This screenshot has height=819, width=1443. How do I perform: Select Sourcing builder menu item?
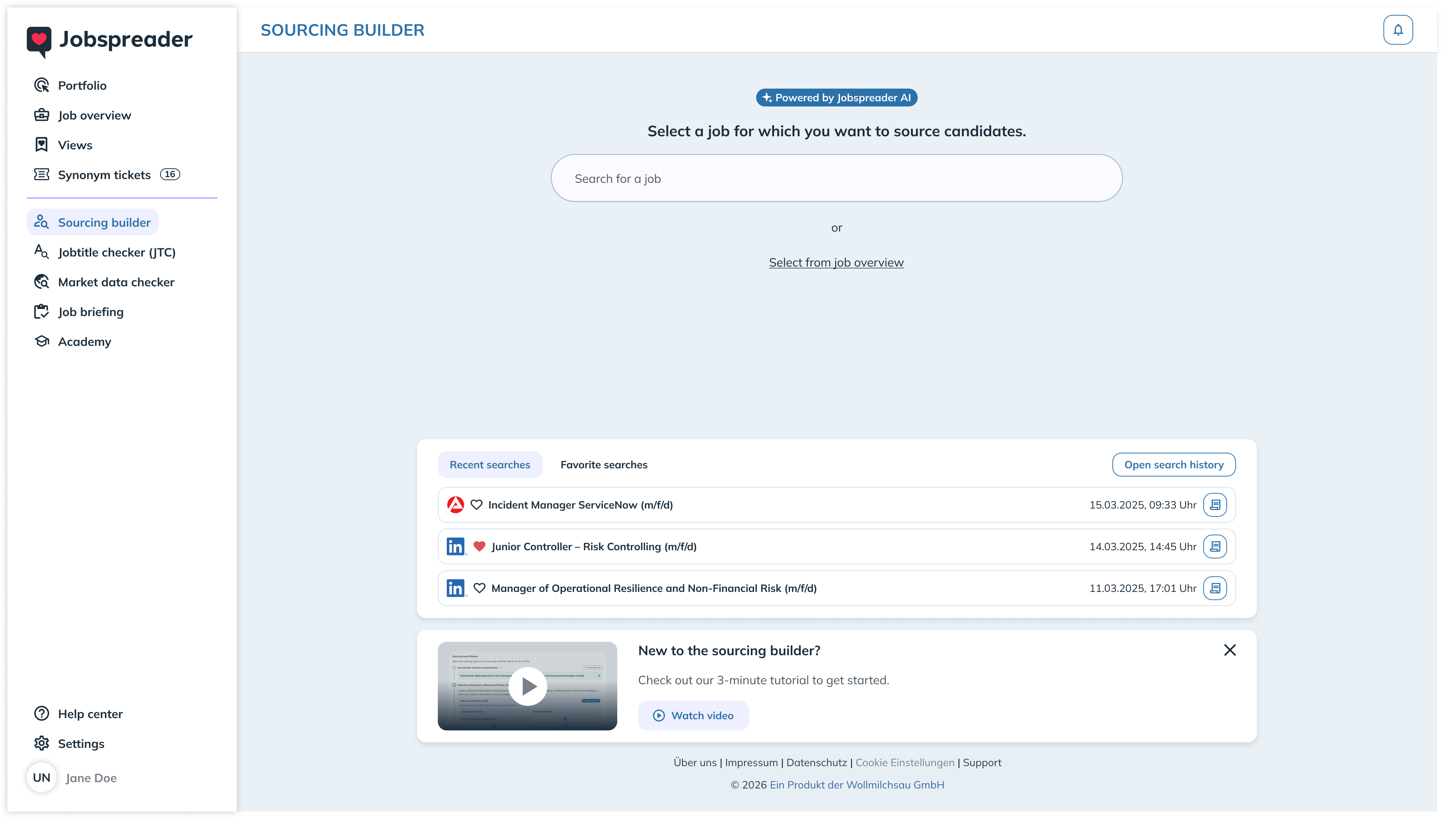coord(93,222)
